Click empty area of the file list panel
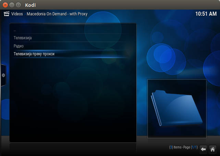This screenshot has width=220, height=156. pyautogui.click(x=73, y=102)
